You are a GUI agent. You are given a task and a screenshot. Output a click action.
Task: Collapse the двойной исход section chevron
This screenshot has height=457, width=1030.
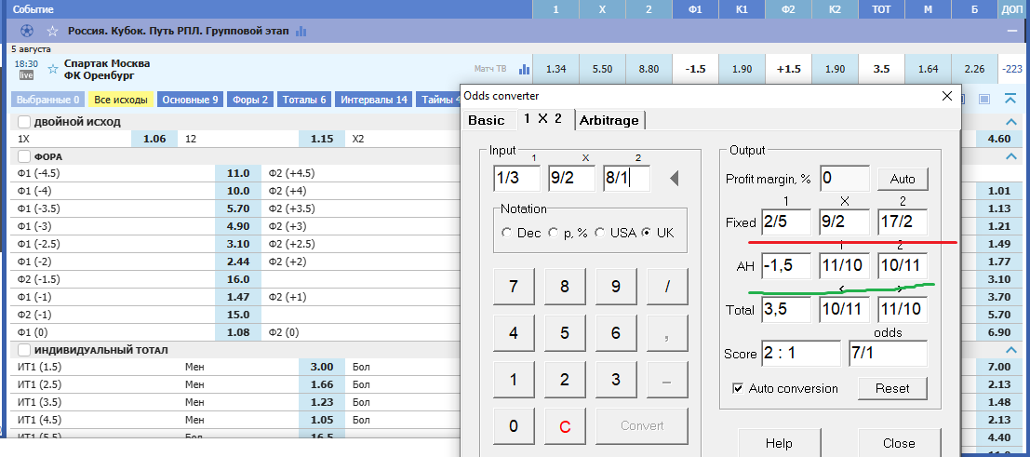pos(1010,122)
